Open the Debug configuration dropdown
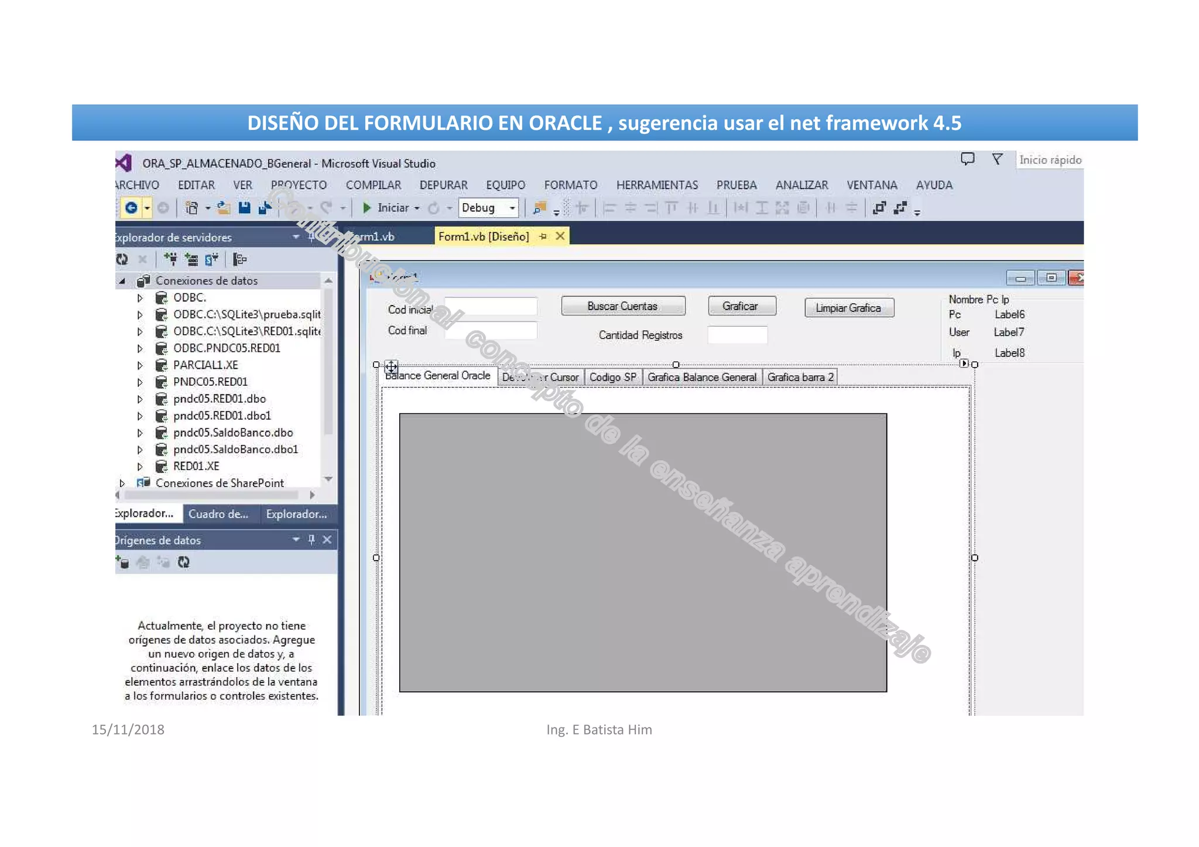 pyautogui.click(x=512, y=208)
